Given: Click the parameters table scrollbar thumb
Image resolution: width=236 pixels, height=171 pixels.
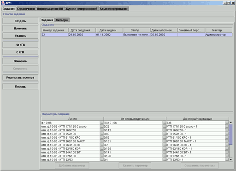Looking at the screenshot, I should click(x=230, y=135).
